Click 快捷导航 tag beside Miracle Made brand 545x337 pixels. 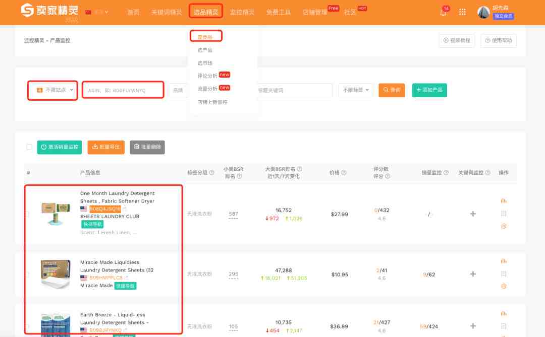point(126,286)
